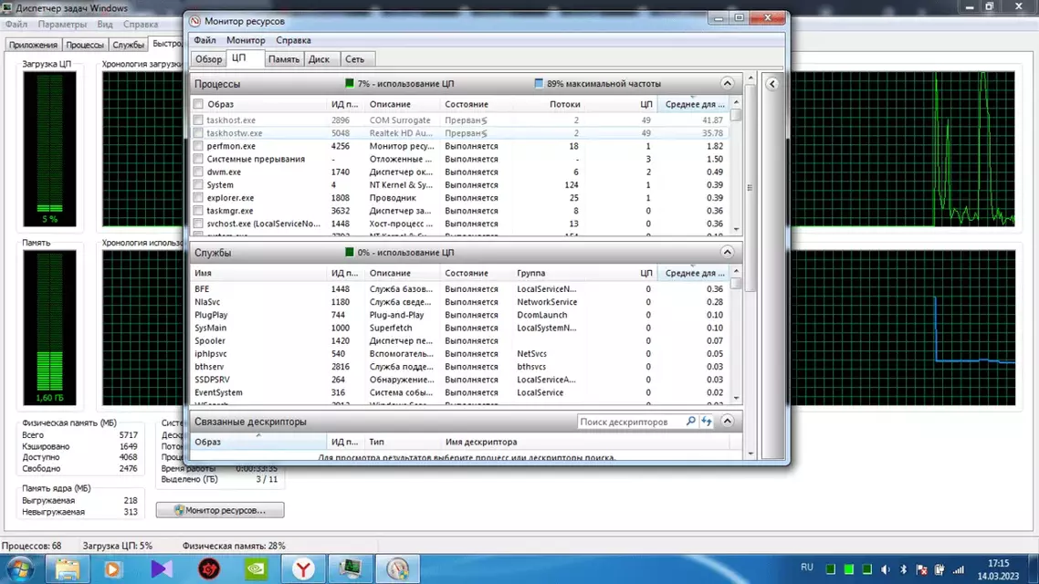
Task: Check the perfmon.exe process checkbox
Action: click(198, 146)
